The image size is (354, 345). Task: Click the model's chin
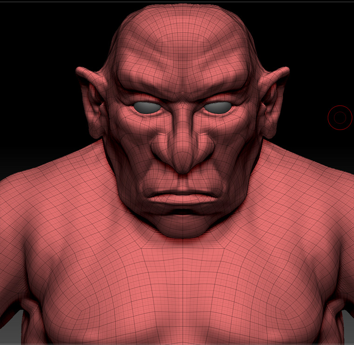tap(183, 227)
